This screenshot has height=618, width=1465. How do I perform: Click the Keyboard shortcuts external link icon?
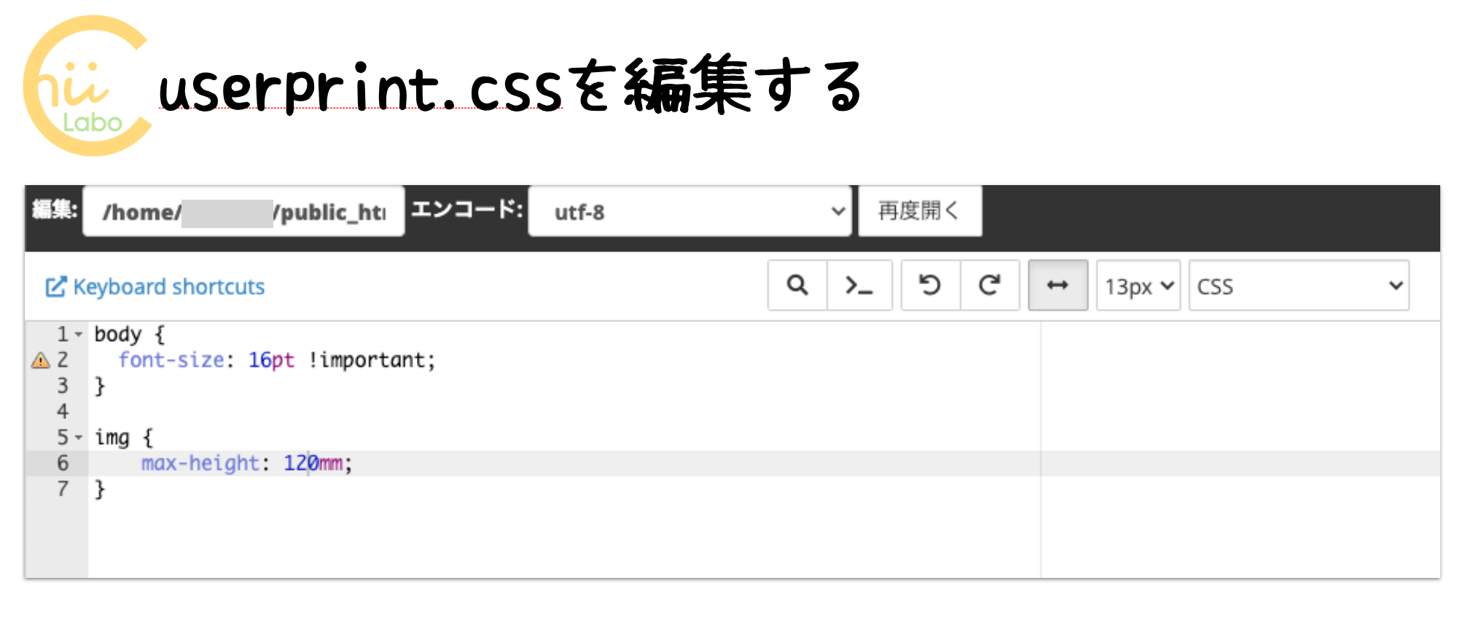(x=55, y=286)
